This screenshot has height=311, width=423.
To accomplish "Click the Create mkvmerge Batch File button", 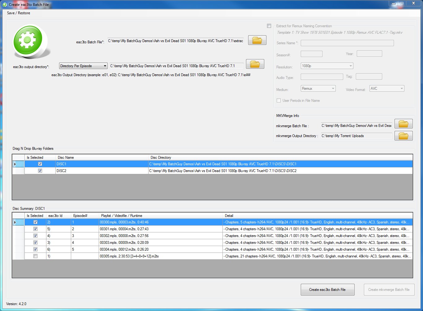I will (389, 290).
